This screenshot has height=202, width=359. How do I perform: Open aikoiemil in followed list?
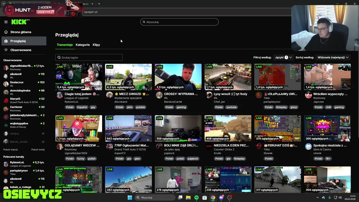coord(24,75)
